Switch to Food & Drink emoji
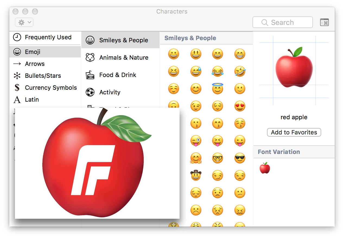344x238 pixels. [120, 75]
